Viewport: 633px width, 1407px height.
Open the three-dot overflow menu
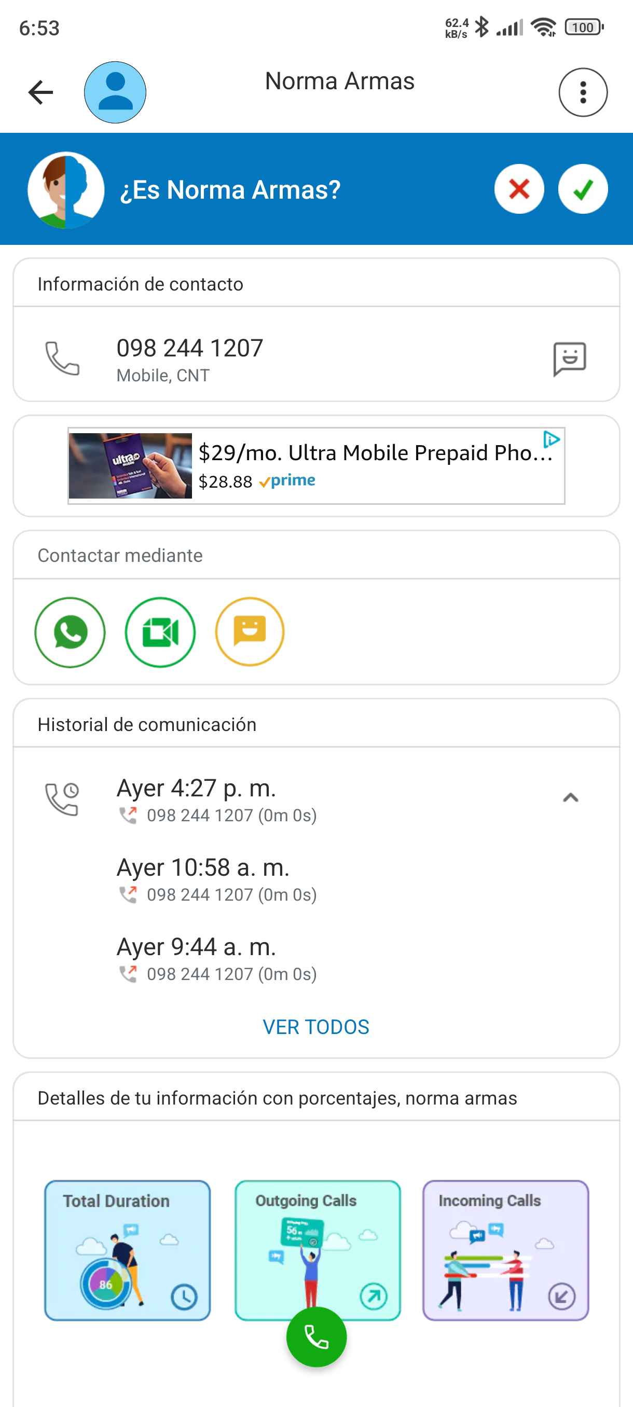583,92
